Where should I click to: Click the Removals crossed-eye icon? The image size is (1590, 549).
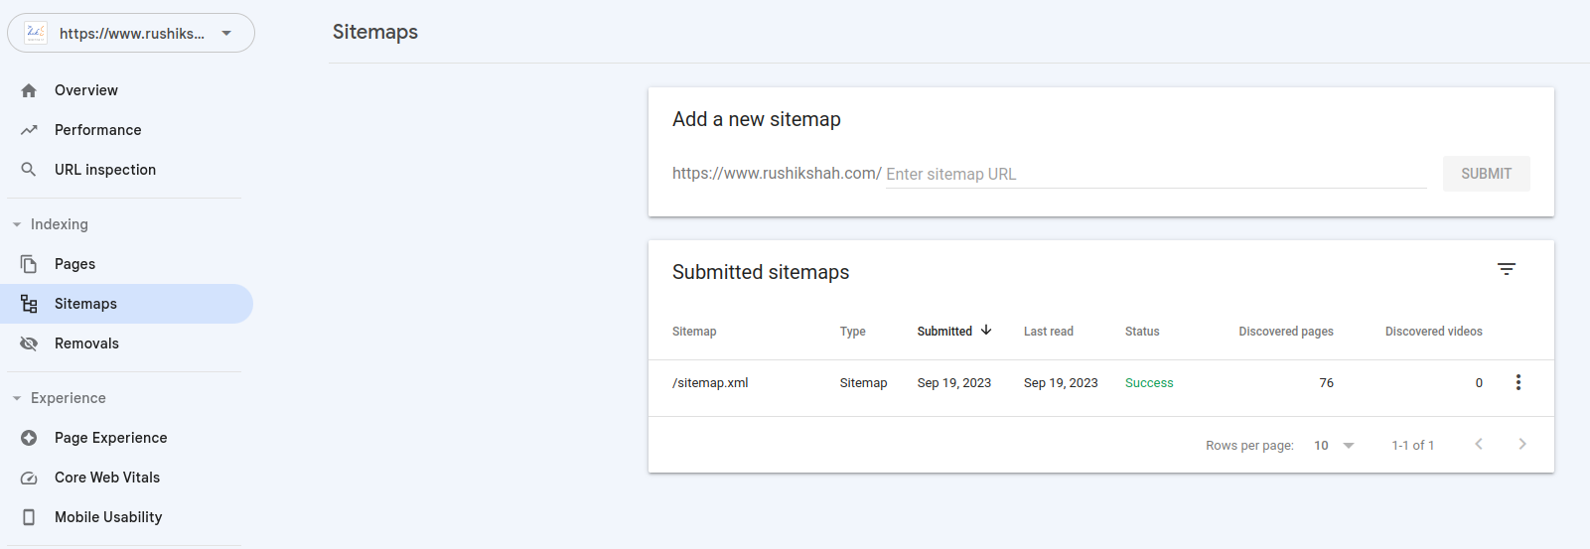(x=29, y=343)
